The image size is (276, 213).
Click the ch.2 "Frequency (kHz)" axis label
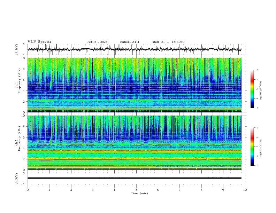coord(19,139)
